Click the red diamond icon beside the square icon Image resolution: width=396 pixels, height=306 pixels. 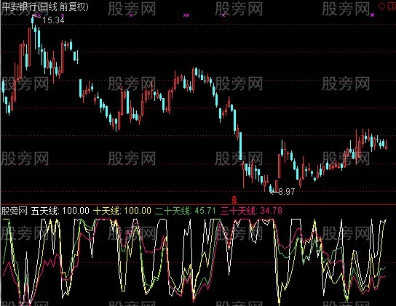pyautogui.click(x=381, y=7)
